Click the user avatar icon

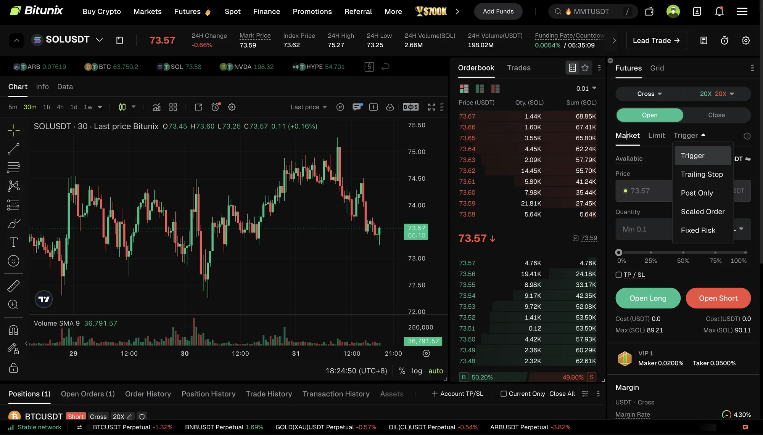[x=673, y=11]
